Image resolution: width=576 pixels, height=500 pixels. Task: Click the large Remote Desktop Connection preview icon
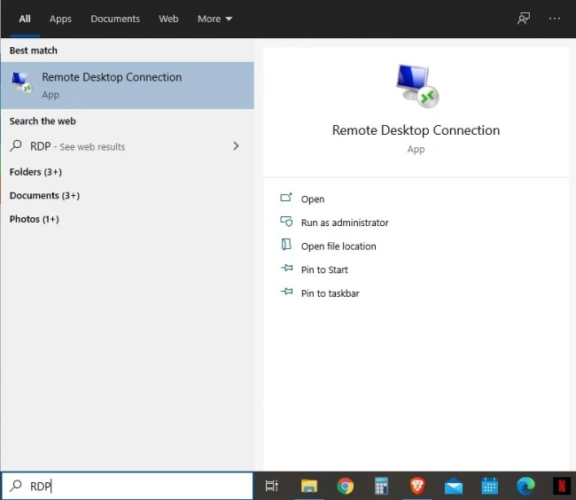[417, 86]
